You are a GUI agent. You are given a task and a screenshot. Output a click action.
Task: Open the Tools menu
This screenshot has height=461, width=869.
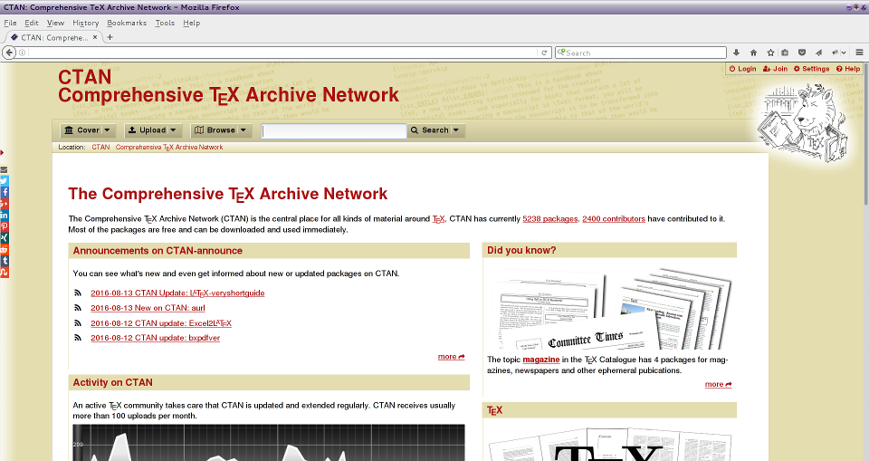(x=165, y=23)
